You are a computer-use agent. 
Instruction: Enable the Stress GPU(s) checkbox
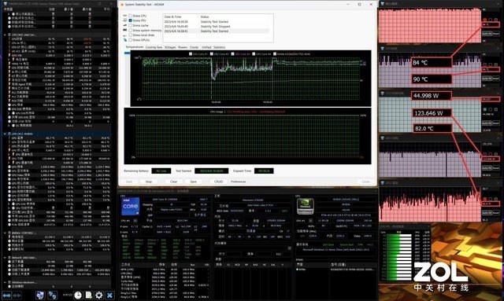click(130, 40)
